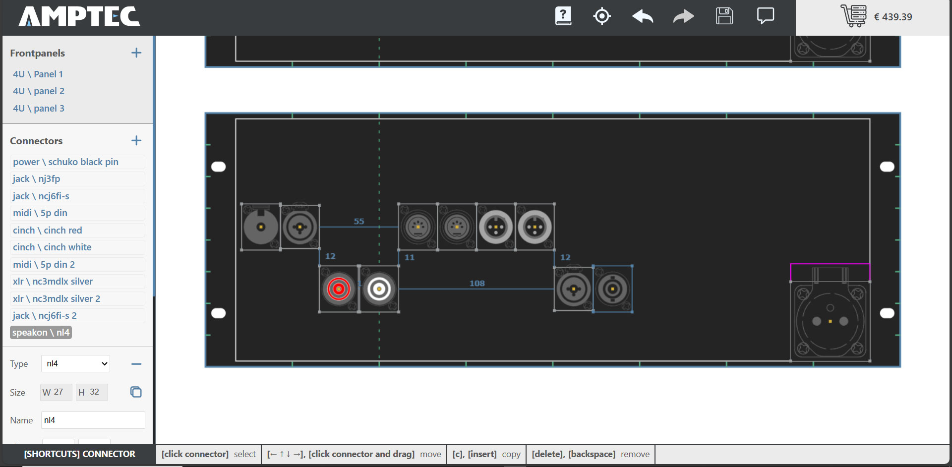Screen dimensions: 952x467
Task: Select the highlighted speakon \ nl4 entry
Action: [x=41, y=333]
